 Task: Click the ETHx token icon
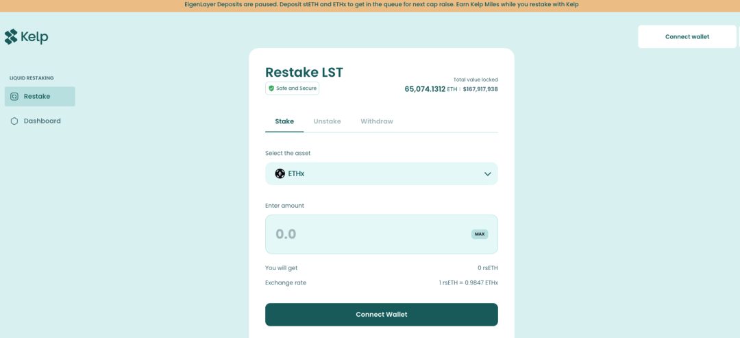coord(280,173)
